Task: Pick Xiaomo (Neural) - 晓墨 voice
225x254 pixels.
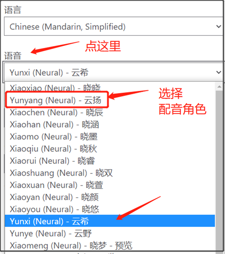Action: click(110, 137)
